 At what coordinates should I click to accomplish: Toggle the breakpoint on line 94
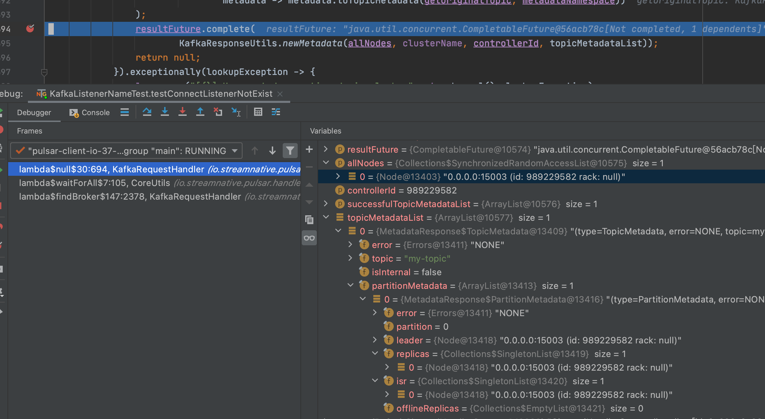click(30, 29)
